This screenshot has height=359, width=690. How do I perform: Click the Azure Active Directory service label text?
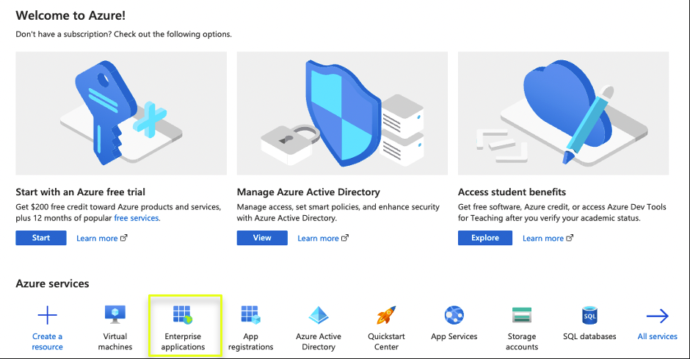pos(319,341)
